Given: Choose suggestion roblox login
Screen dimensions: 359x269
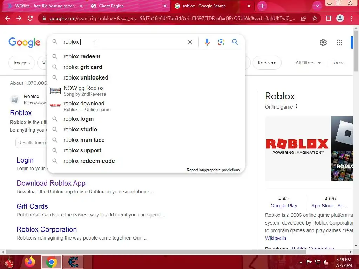Looking at the screenshot, I should [x=146, y=119].
